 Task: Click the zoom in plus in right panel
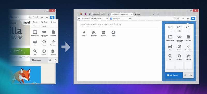170,31
